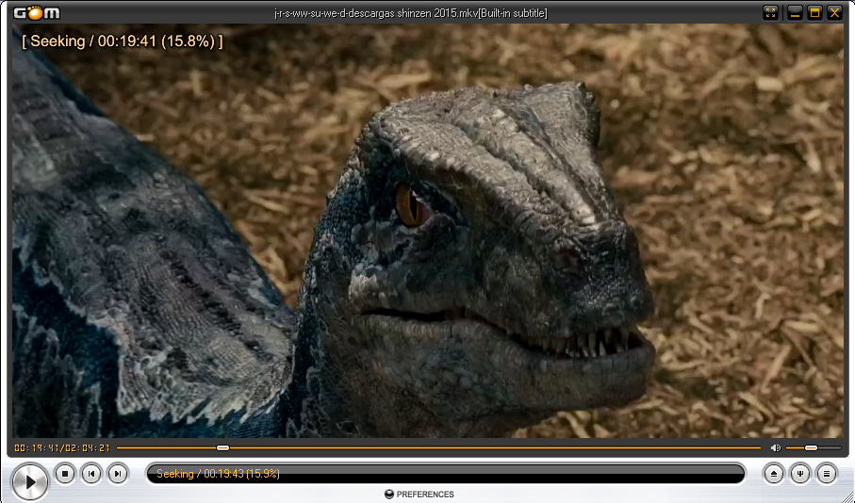The width and height of the screenshot is (855, 503).
Task: Click the file title in the title bar
Action: tap(411, 13)
